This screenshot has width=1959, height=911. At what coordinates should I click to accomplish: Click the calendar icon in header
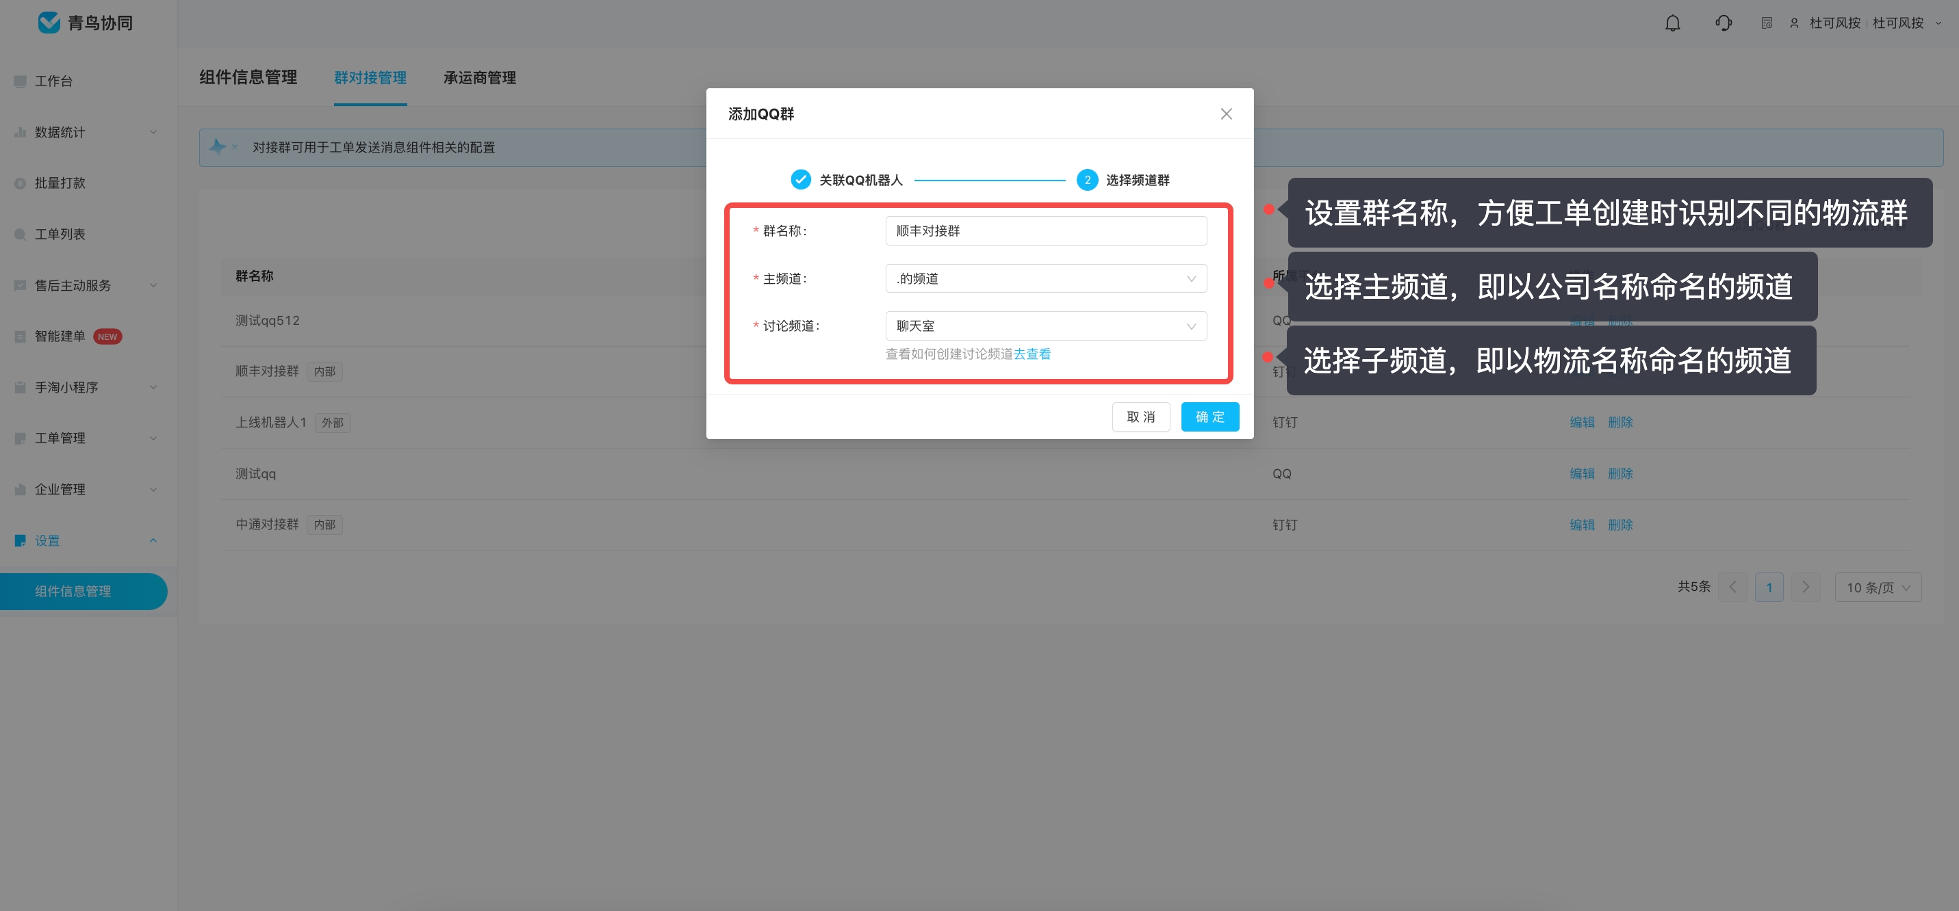pos(1767,23)
